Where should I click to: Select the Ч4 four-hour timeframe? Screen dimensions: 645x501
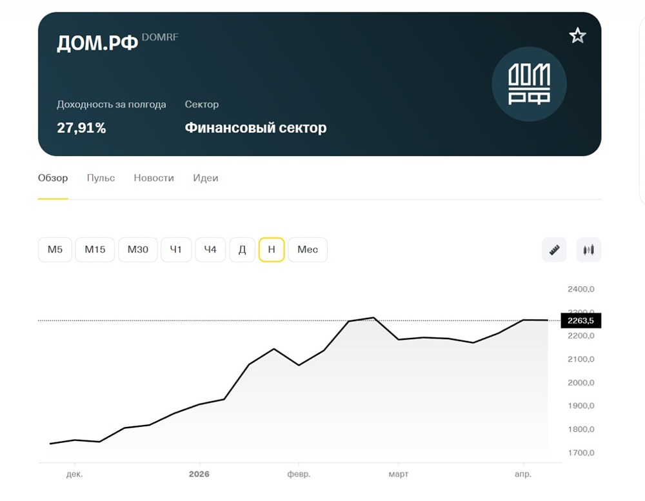[210, 249]
